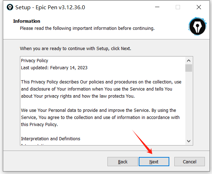Click the Epic Pen icon in title bar
The image size is (212, 174).
tap(10, 7)
